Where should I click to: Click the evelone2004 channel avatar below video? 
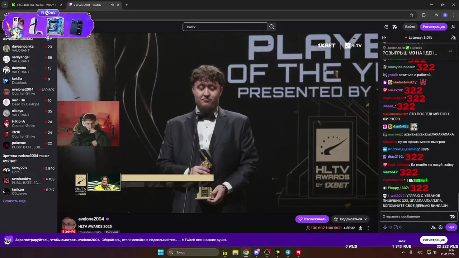click(x=68, y=225)
